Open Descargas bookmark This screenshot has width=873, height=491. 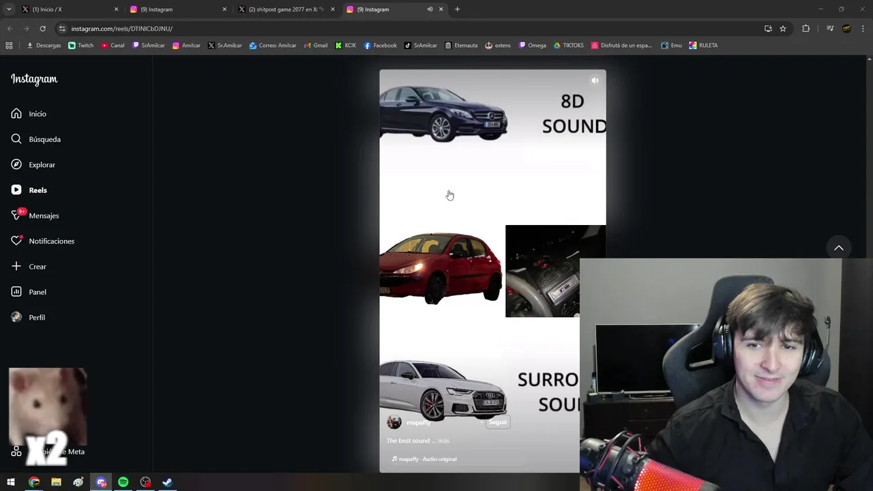pyautogui.click(x=44, y=46)
